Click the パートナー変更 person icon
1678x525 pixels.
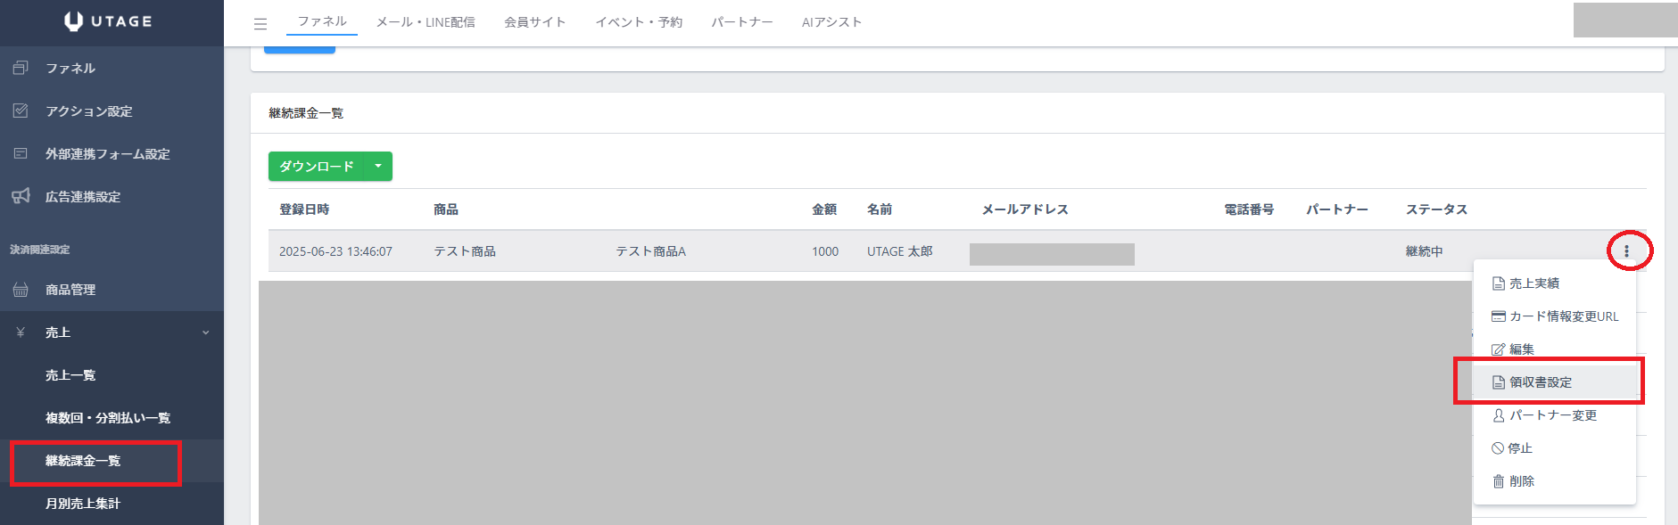coord(1499,415)
